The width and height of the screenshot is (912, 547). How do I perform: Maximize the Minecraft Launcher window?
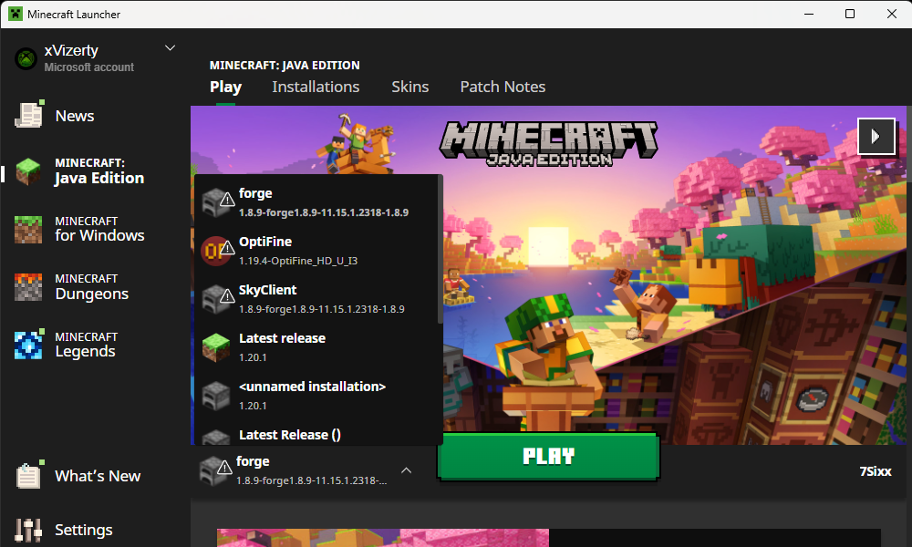[850, 14]
